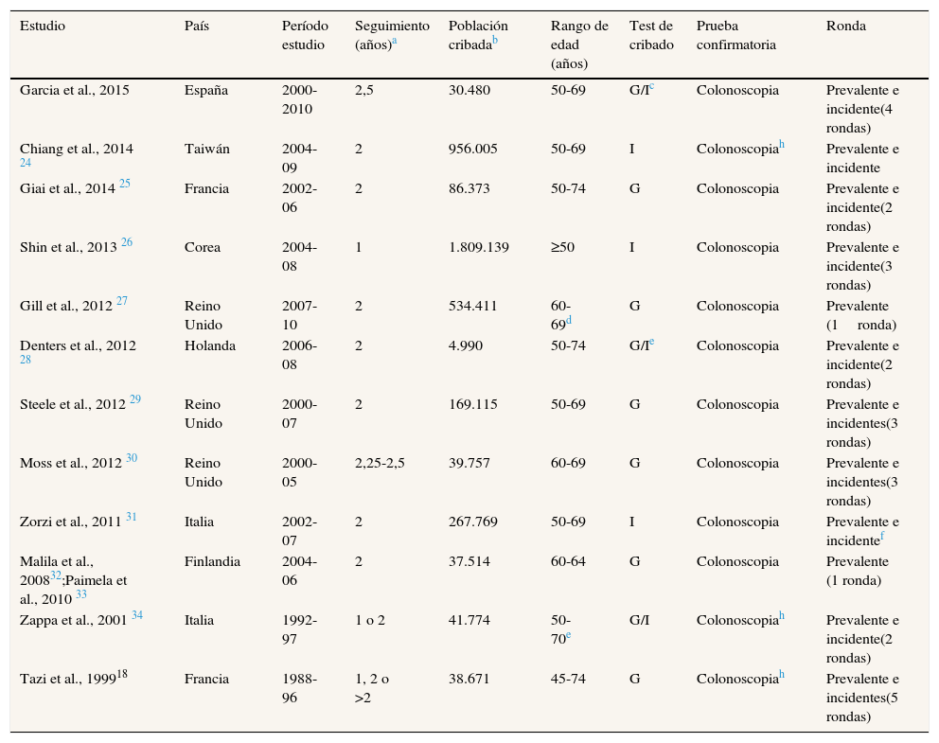939x743 pixels.
Task: Open citation 34 next to Zappa et al., 2001
Action: (x=137, y=615)
